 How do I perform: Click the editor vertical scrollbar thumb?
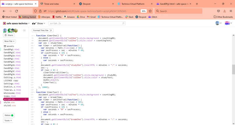pos(233,69)
